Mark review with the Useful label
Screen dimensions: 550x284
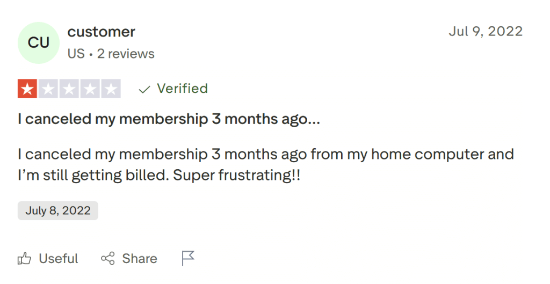pyautogui.click(x=59, y=259)
